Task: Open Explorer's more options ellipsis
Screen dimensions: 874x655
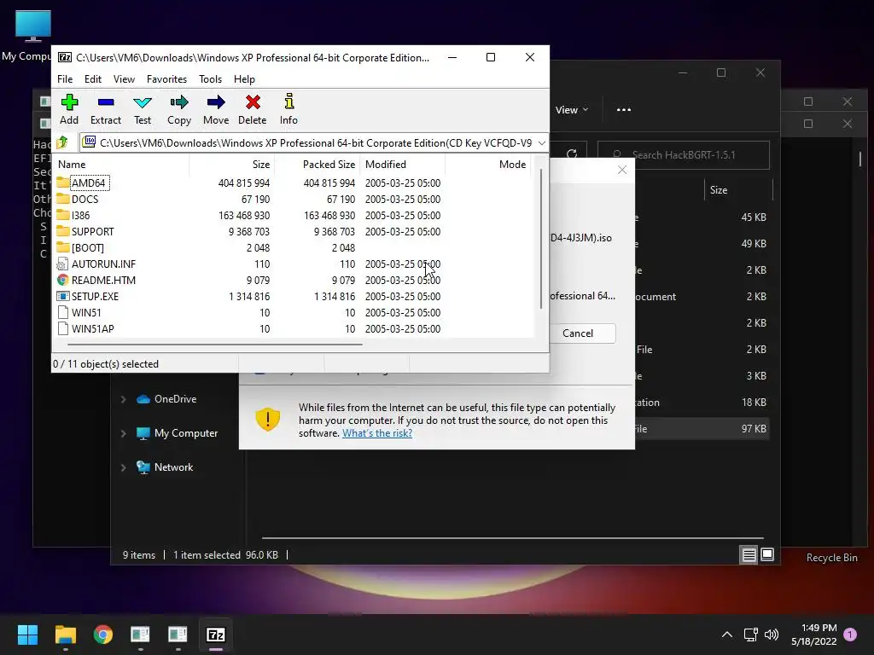Action: [x=624, y=110]
